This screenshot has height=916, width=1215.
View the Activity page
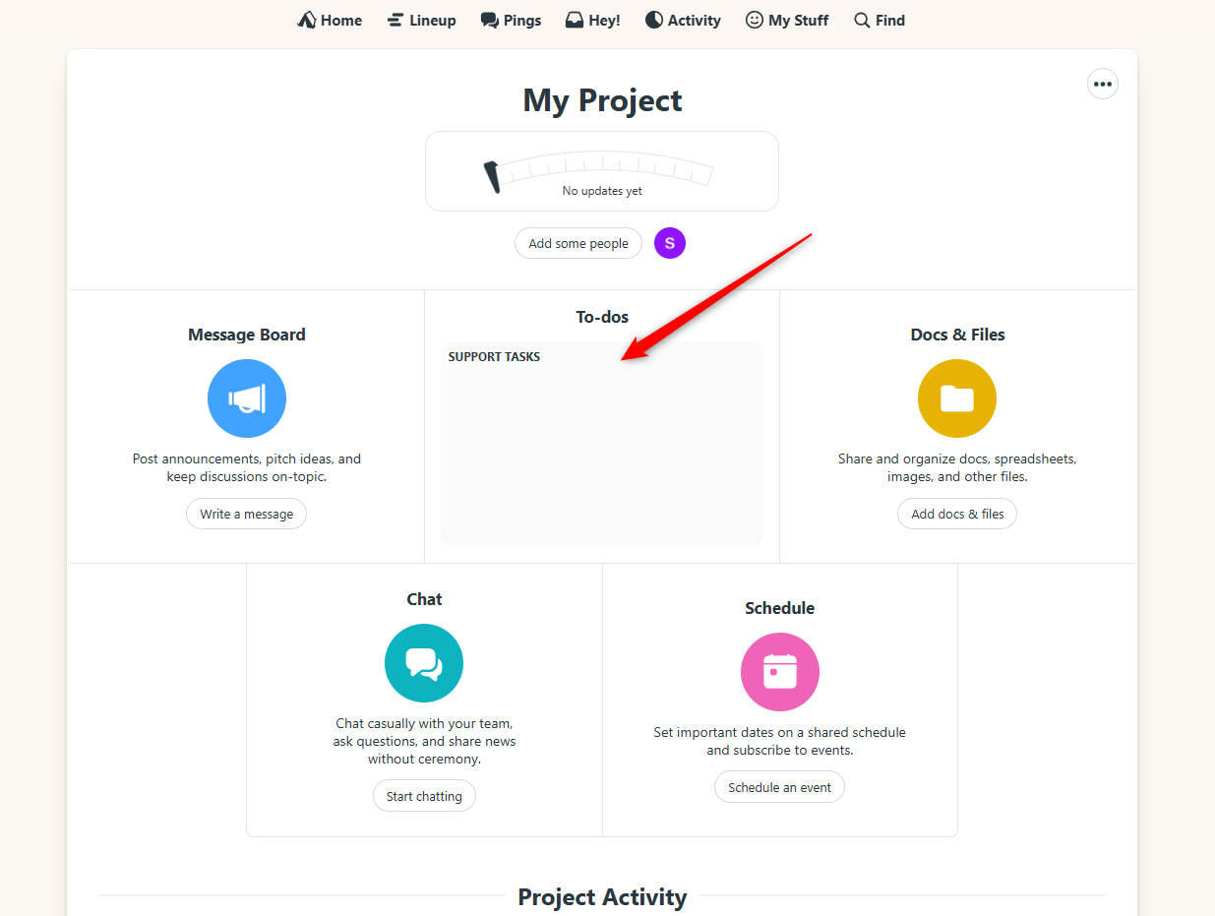click(x=683, y=20)
